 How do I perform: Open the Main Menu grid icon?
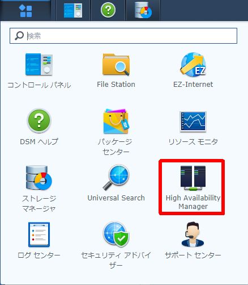pos(25,10)
